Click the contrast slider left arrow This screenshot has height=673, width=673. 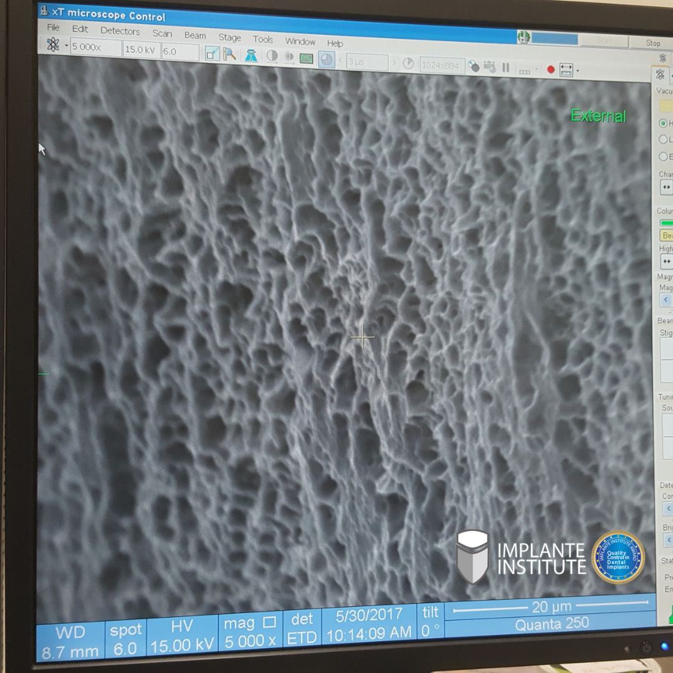click(x=667, y=509)
